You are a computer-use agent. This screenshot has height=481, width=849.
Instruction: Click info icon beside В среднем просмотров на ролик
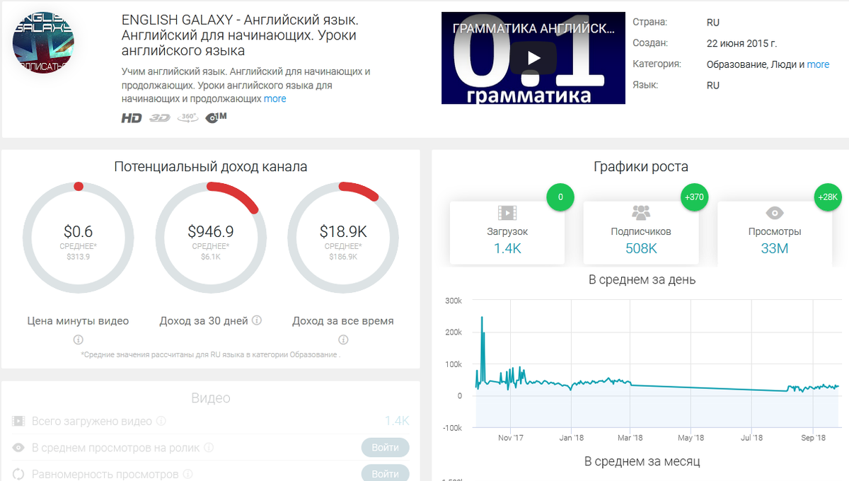(x=209, y=448)
